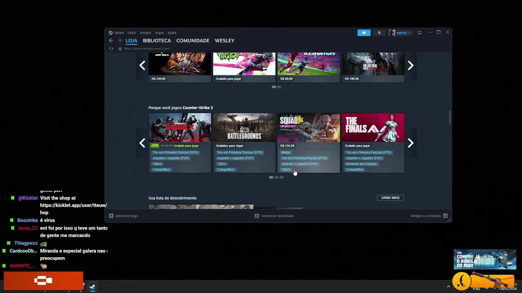The image size is (522, 293).
Task: Click the system tray show hidden icons chevron
Action: [x=449, y=286]
